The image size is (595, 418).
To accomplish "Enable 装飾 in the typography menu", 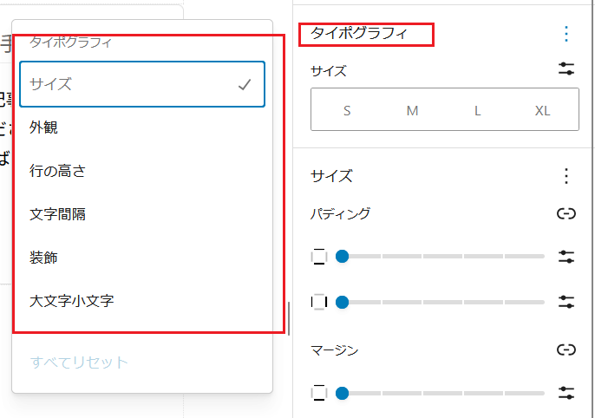I will [x=142, y=258].
